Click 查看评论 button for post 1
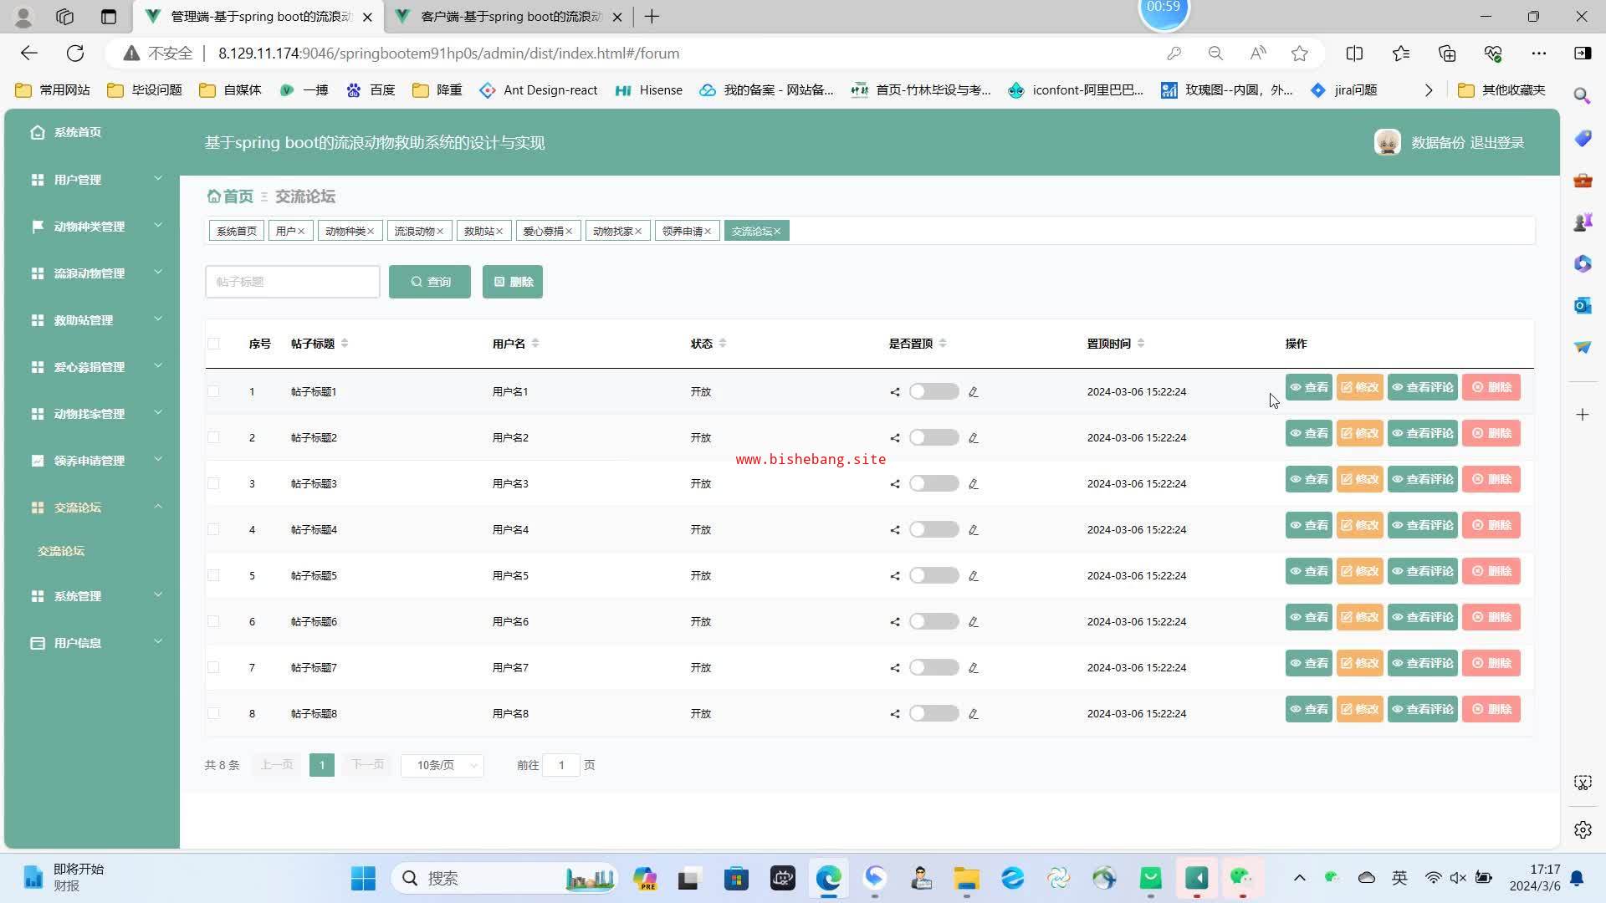The width and height of the screenshot is (1606, 903). [x=1422, y=388]
